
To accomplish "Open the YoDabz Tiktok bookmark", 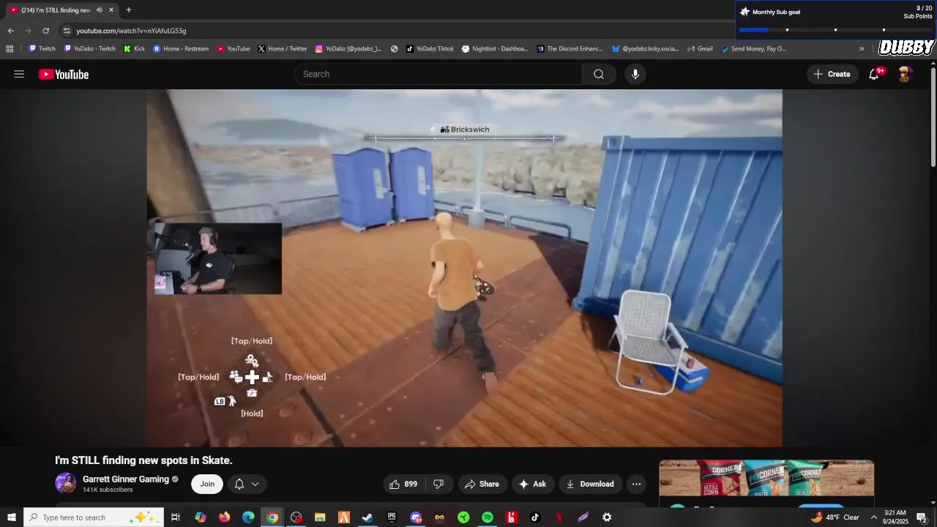I will tap(430, 49).
